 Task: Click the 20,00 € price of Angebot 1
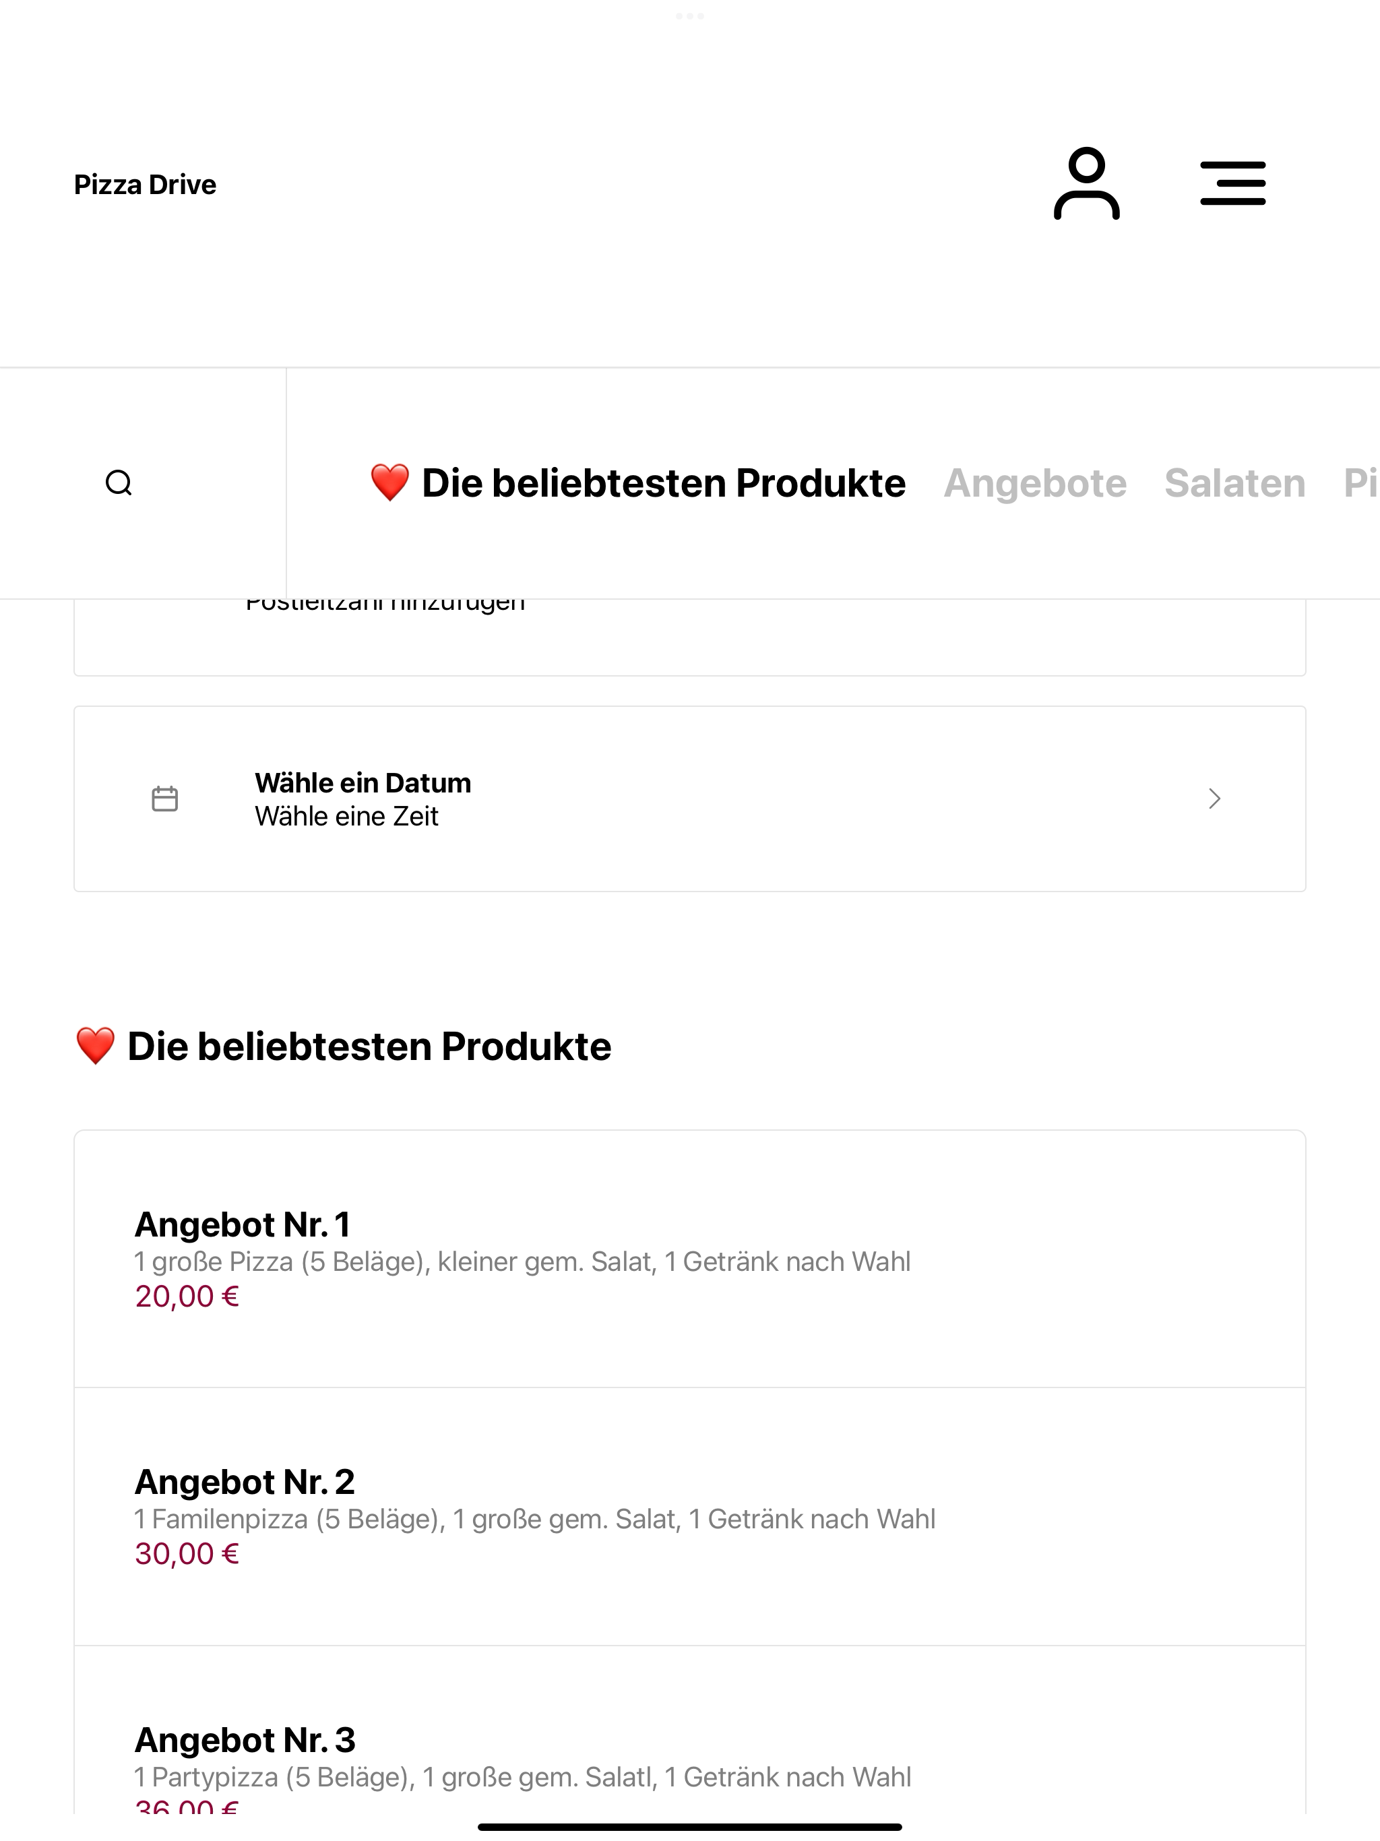[x=187, y=1297]
